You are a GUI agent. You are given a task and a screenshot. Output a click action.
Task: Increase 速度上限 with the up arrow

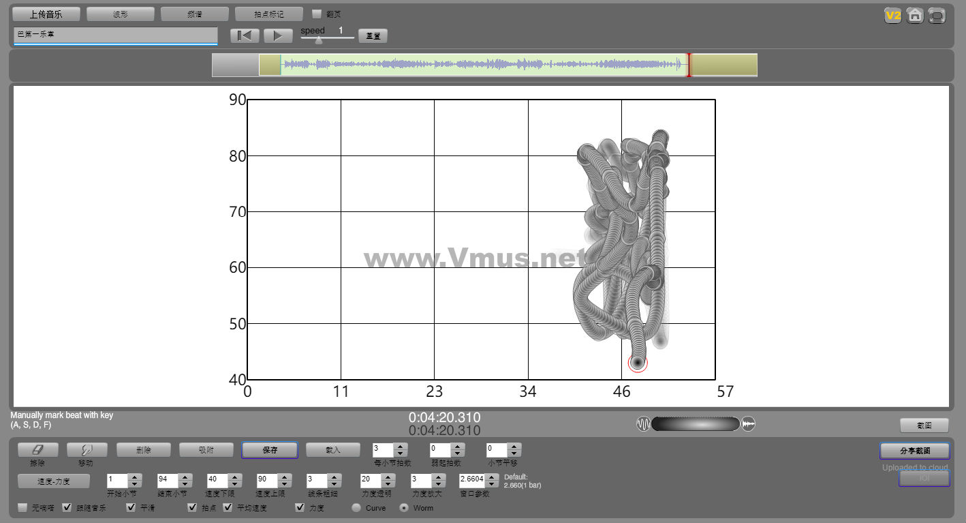(285, 477)
